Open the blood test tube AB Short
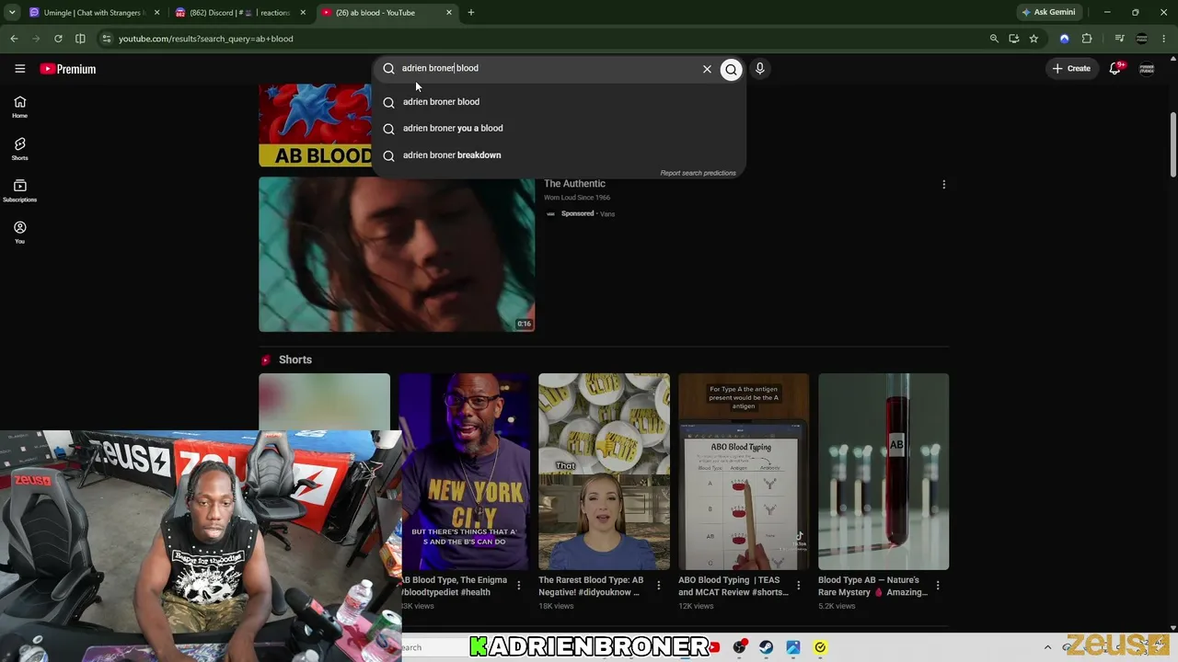The image size is (1178, 662). (x=883, y=472)
